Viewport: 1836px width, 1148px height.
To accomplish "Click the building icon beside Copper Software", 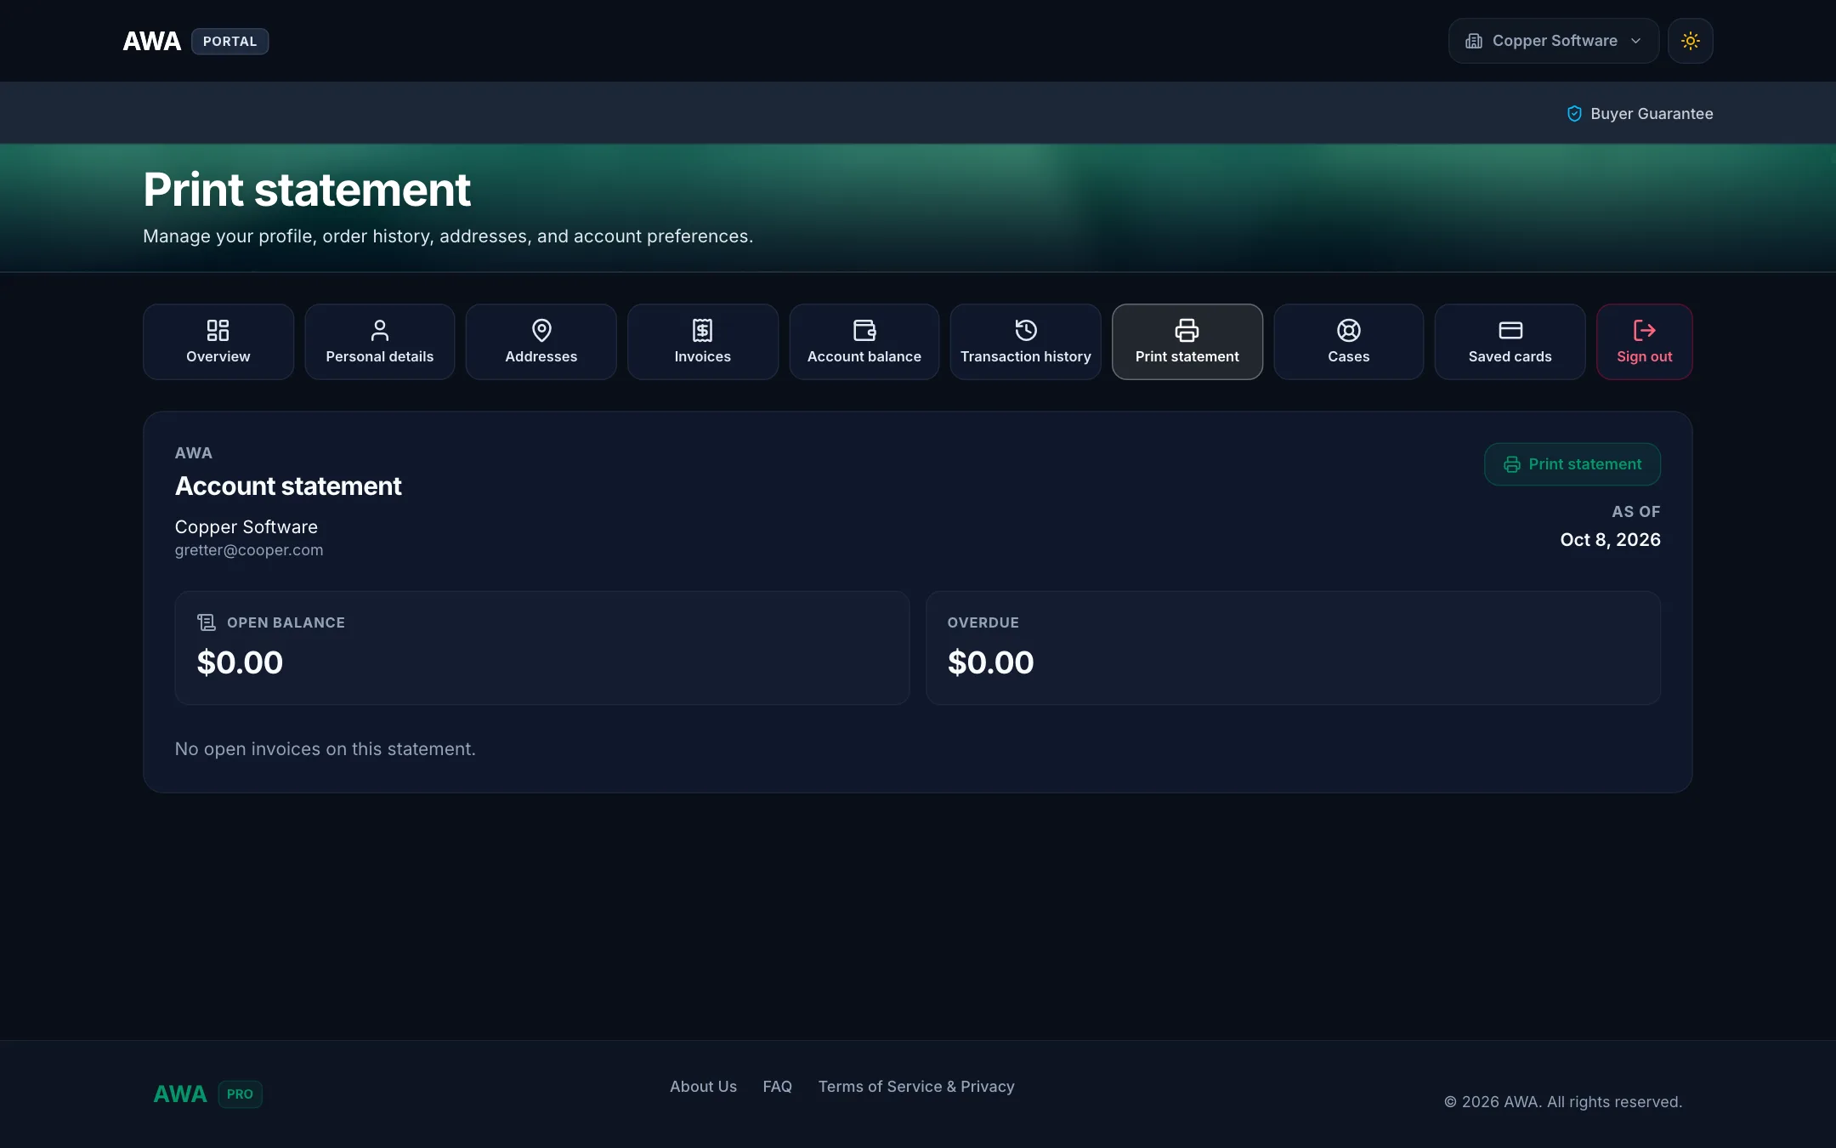I will coord(1474,41).
